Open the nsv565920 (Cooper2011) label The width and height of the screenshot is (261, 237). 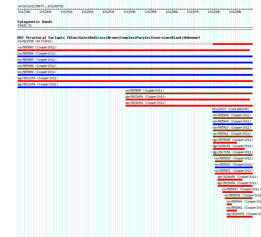(234, 164)
